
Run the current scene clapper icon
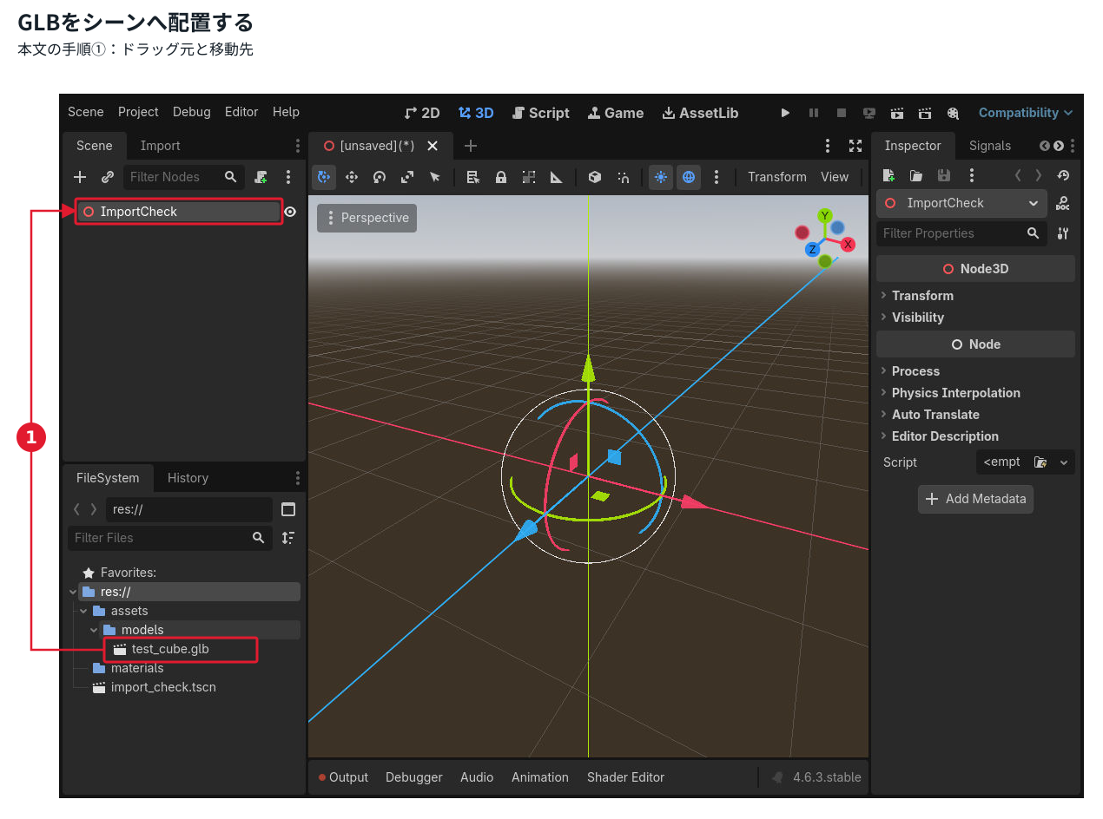click(x=897, y=113)
